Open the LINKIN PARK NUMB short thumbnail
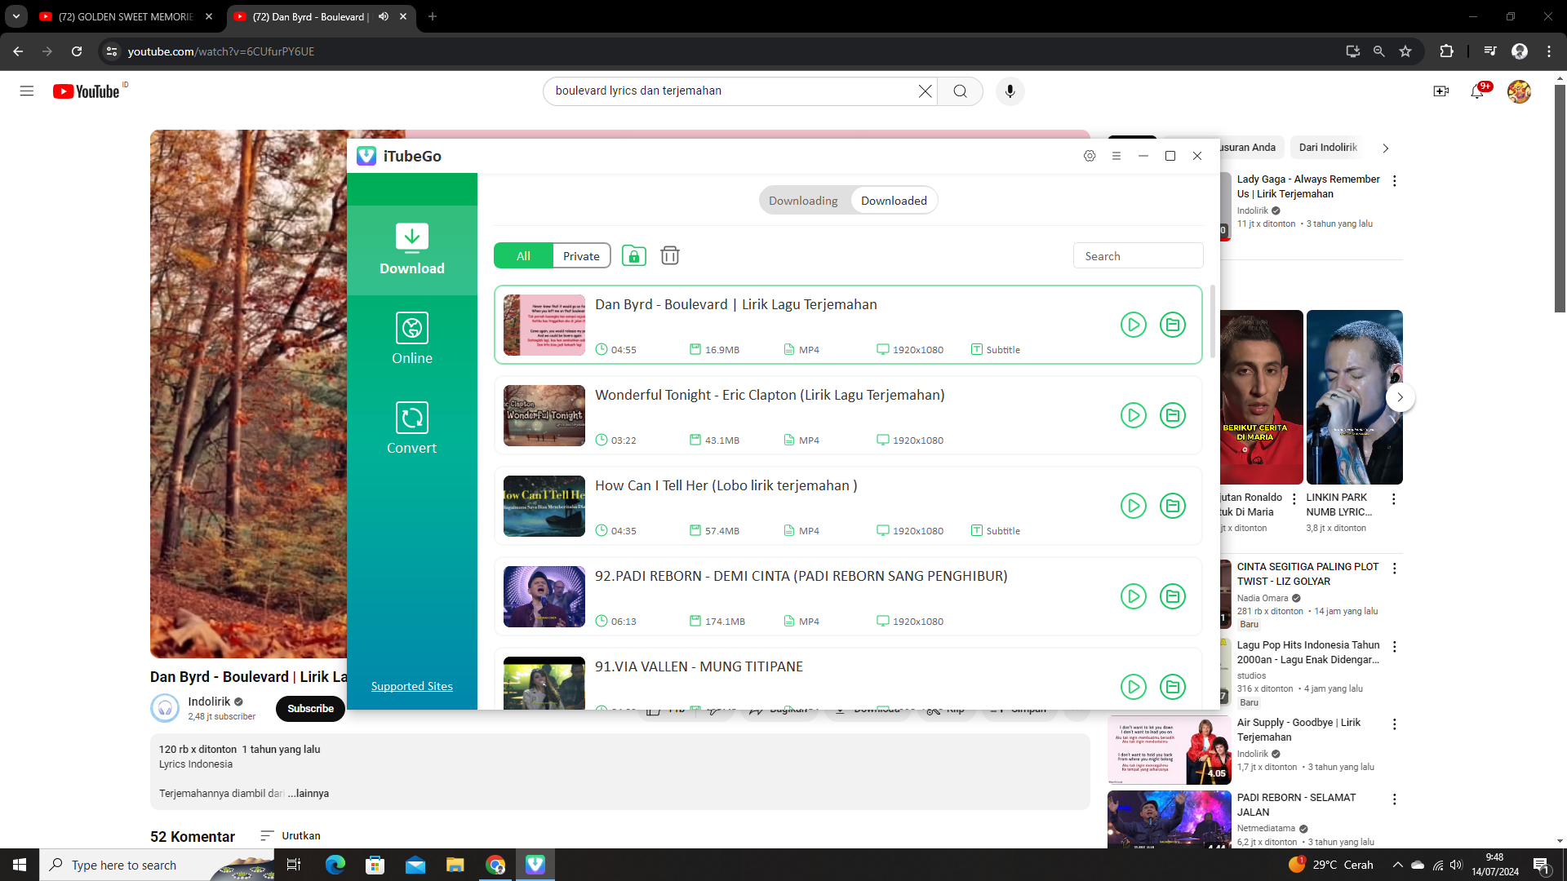 pyautogui.click(x=1355, y=397)
